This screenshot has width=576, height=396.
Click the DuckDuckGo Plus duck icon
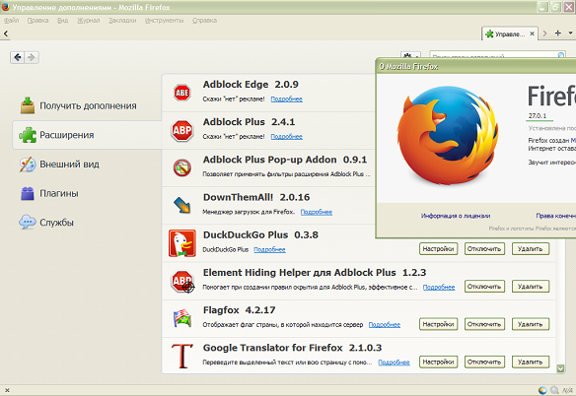coord(182,243)
